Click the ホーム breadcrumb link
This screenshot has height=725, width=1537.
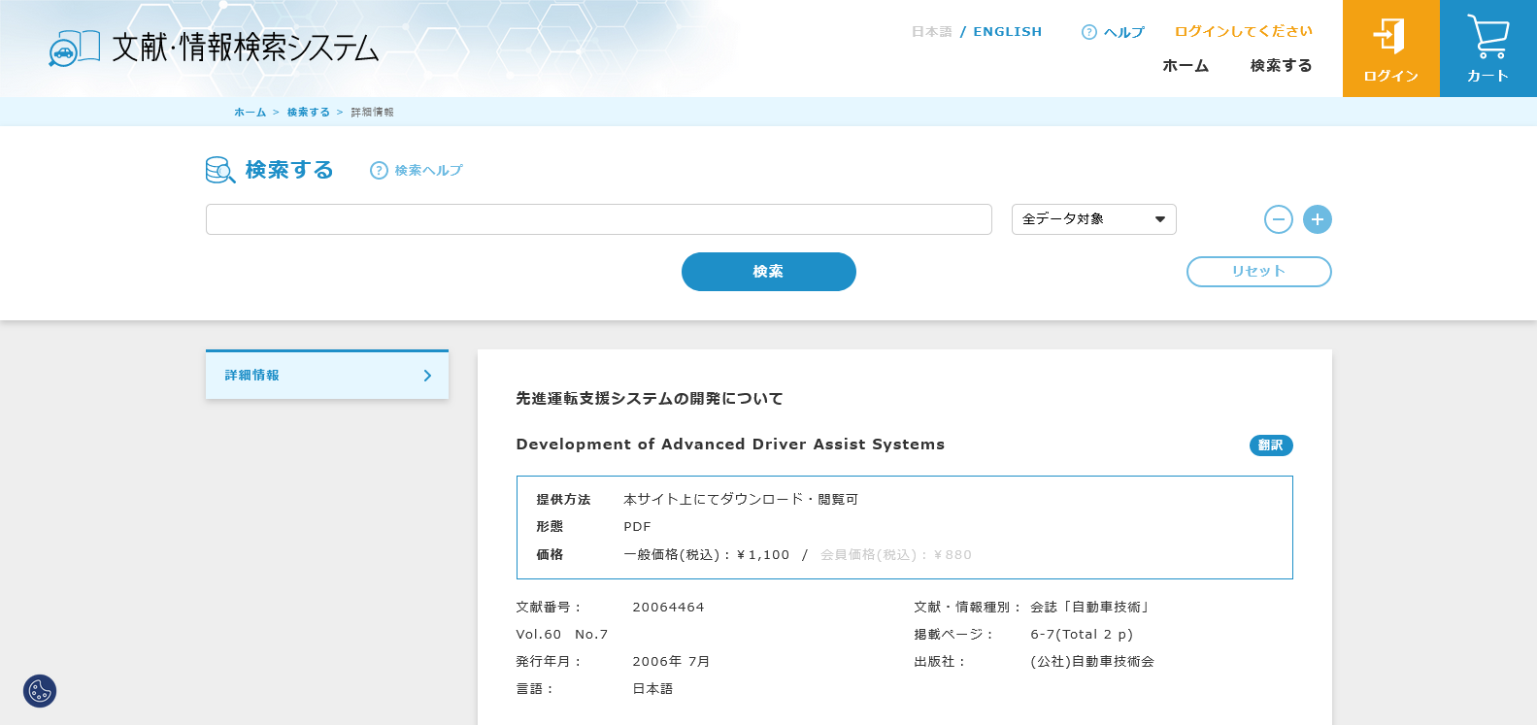pos(250,113)
